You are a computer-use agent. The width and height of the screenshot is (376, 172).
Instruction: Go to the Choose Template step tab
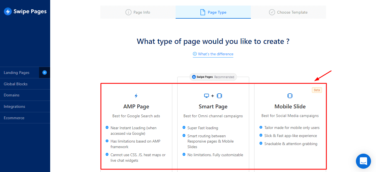288,12
